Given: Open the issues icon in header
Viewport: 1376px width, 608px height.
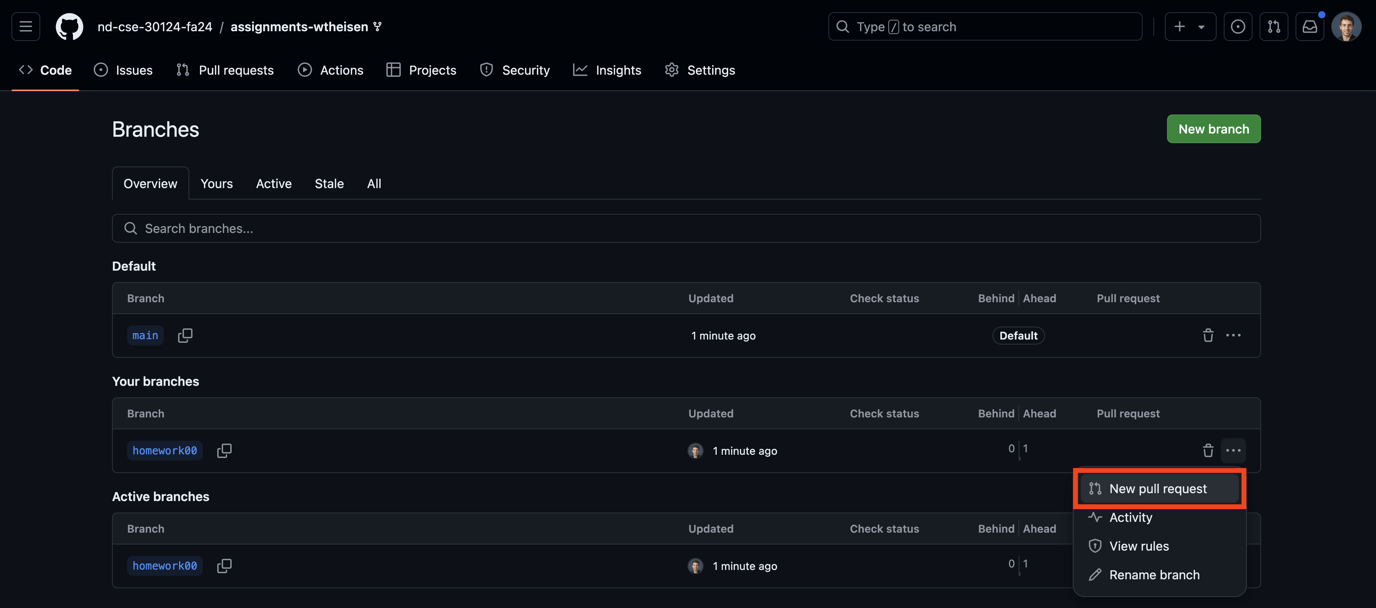Looking at the screenshot, I should [1237, 27].
